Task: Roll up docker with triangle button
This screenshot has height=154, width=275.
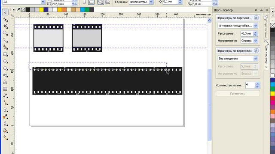Action: [x=262, y=10]
